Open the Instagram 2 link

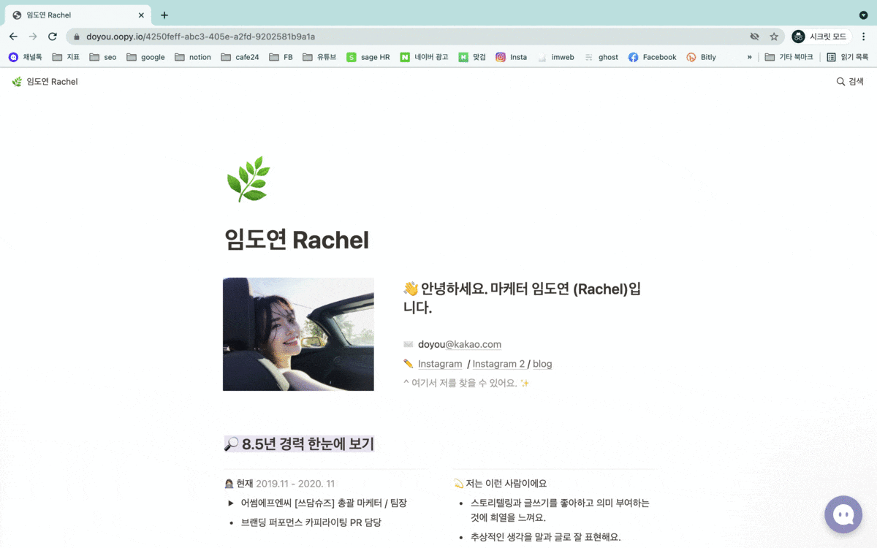point(498,364)
